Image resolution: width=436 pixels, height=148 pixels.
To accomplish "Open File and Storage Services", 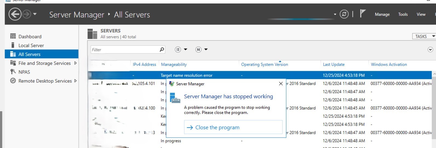I will click(44, 63).
